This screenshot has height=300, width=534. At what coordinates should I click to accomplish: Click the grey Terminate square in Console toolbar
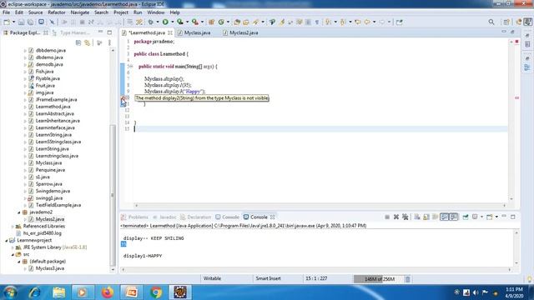[x=387, y=217]
